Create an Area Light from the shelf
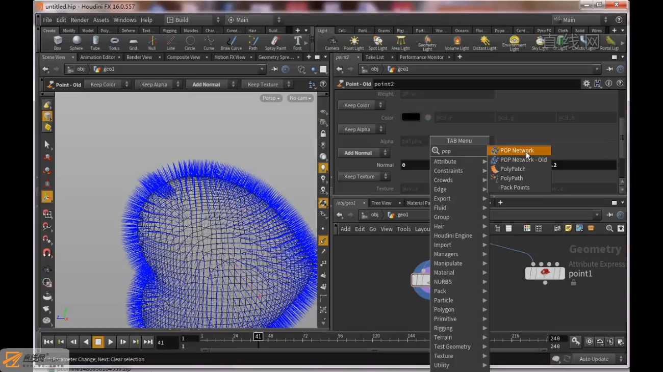The height and width of the screenshot is (372, 663). [x=401, y=43]
